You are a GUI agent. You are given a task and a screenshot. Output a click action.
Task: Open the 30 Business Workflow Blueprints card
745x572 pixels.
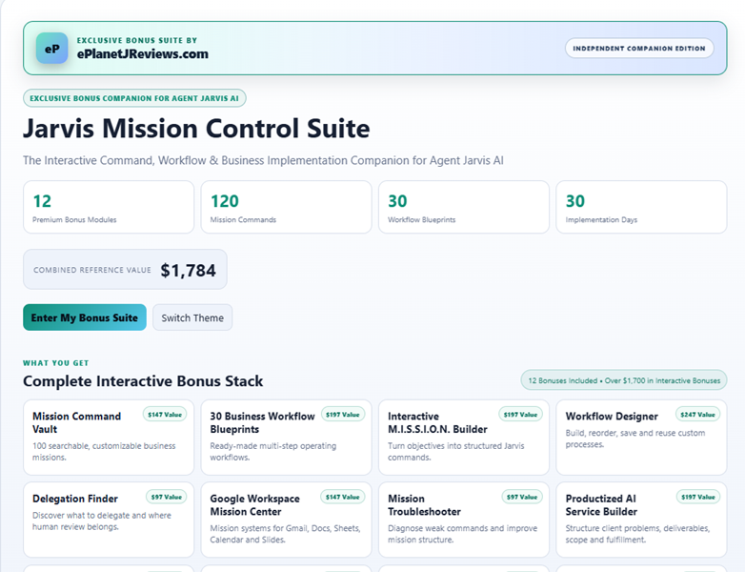point(286,438)
